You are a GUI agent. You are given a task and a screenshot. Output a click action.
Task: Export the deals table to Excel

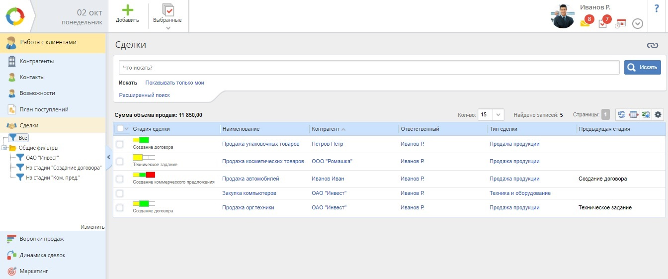(646, 115)
